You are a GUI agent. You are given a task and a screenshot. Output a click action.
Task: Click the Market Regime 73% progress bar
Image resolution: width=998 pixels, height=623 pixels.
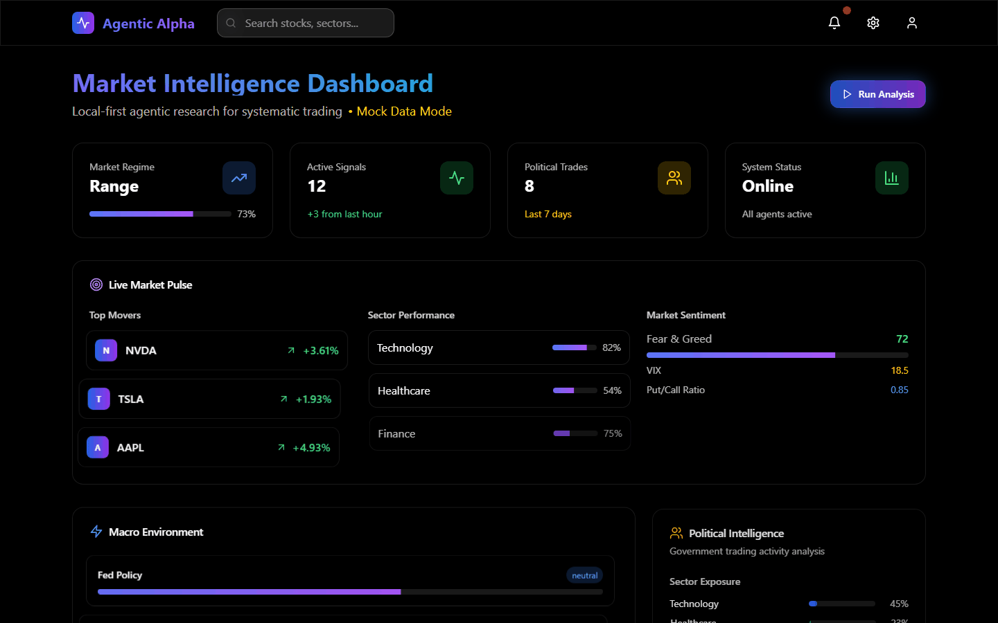pyautogui.click(x=160, y=214)
